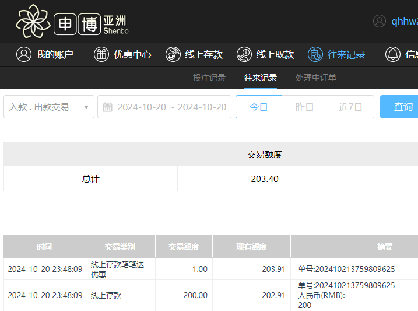418x311 pixels.
Task: Click the user profile avatar icon
Action: (380, 21)
